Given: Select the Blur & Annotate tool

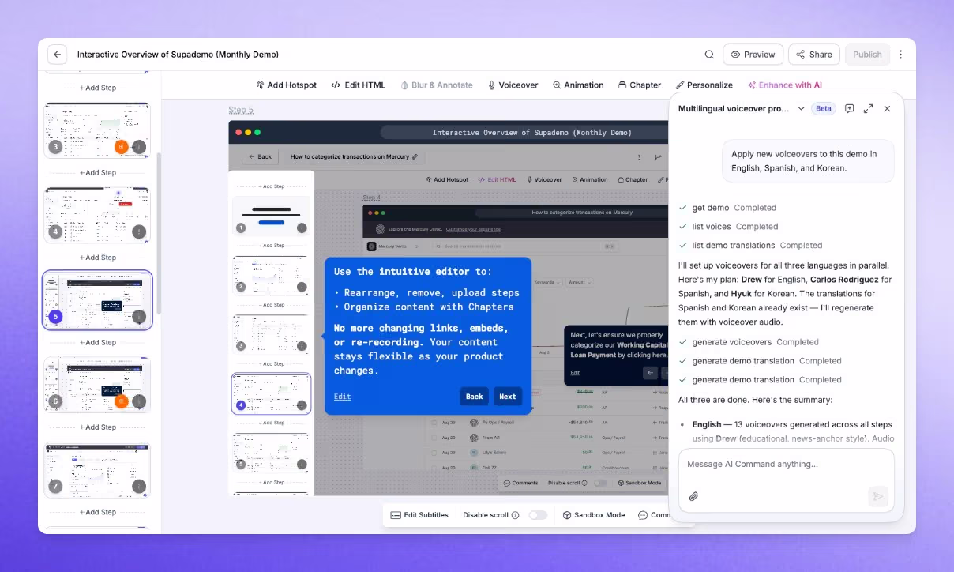Looking at the screenshot, I should pos(436,85).
